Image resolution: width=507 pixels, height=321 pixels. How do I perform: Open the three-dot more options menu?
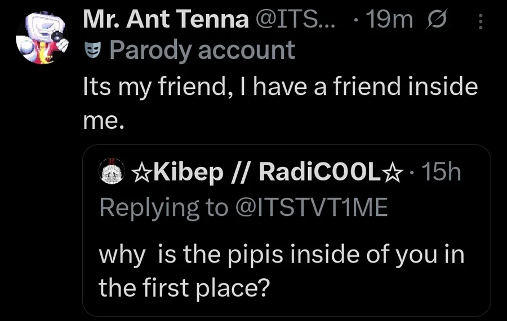[x=480, y=21]
